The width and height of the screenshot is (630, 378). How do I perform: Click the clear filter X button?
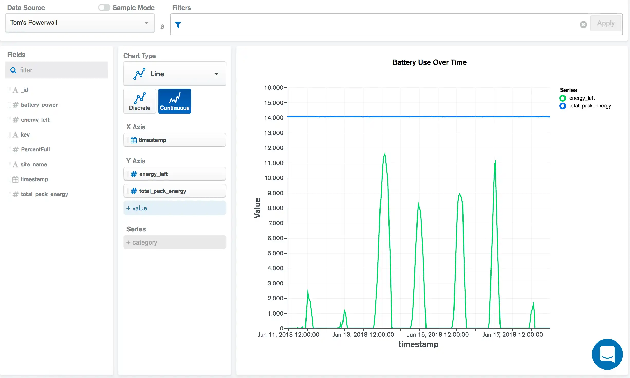point(583,24)
